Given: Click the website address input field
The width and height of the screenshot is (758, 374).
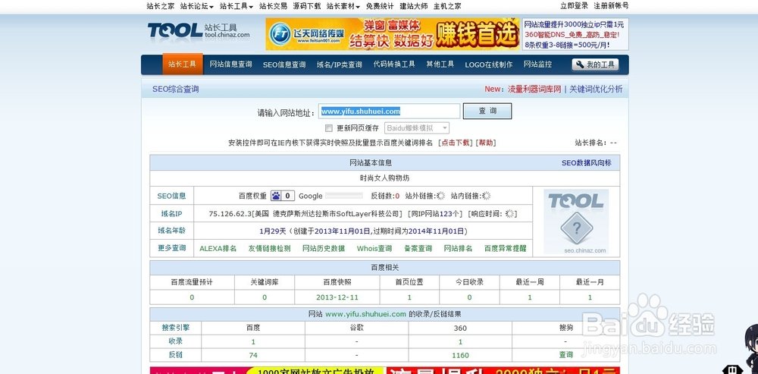Looking at the screenshot, I should point(389,112).
